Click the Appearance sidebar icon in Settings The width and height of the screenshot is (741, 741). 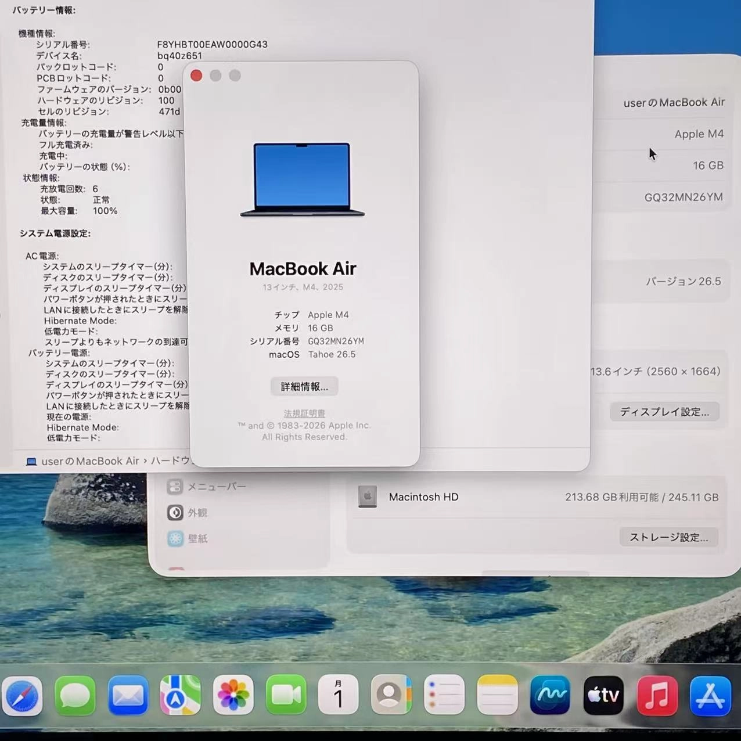tap(175, 512)
